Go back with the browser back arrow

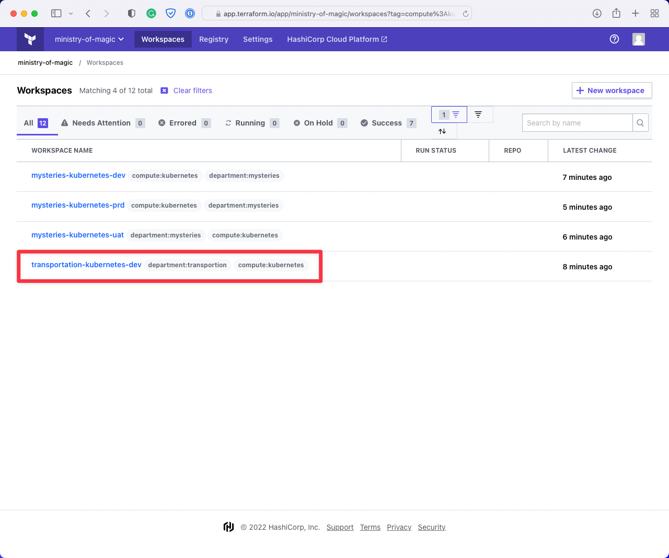88,14
